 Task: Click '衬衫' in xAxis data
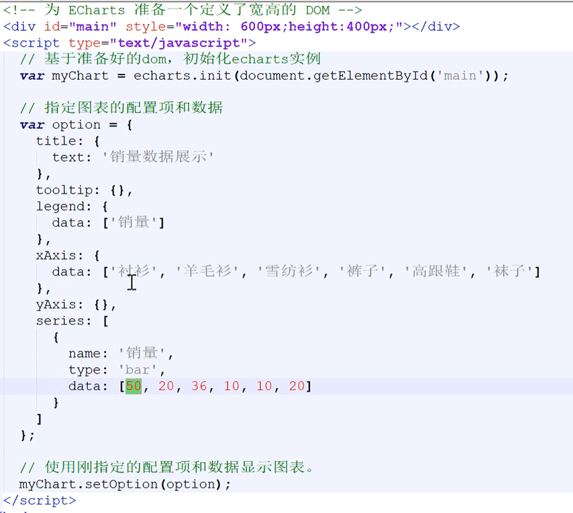point(133,271)
